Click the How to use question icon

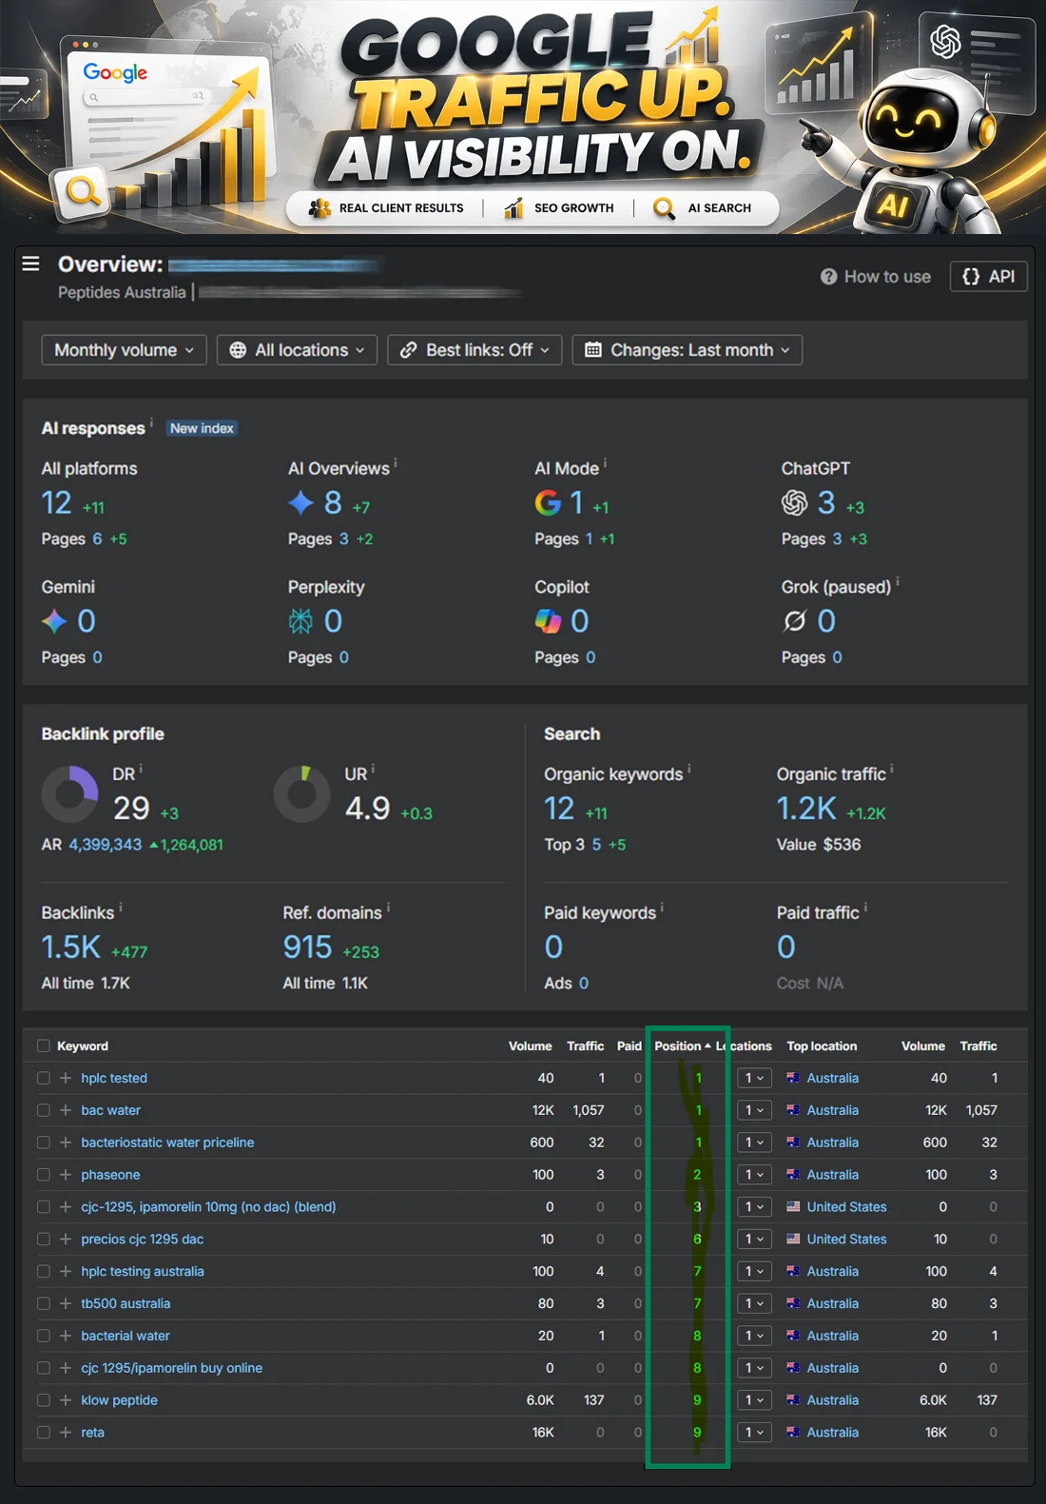coord(829,277)
